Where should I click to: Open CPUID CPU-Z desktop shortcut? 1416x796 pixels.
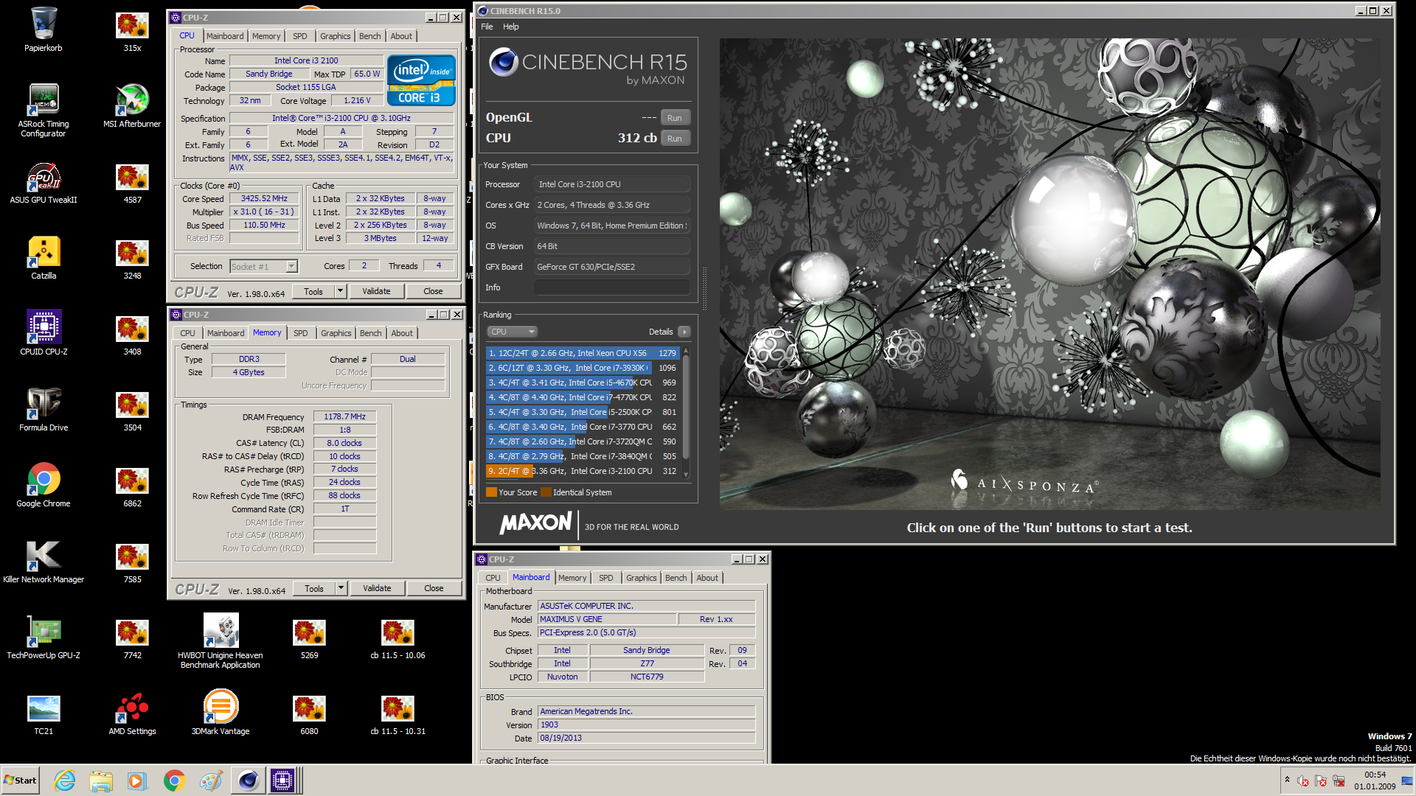(x=44, y=334)
